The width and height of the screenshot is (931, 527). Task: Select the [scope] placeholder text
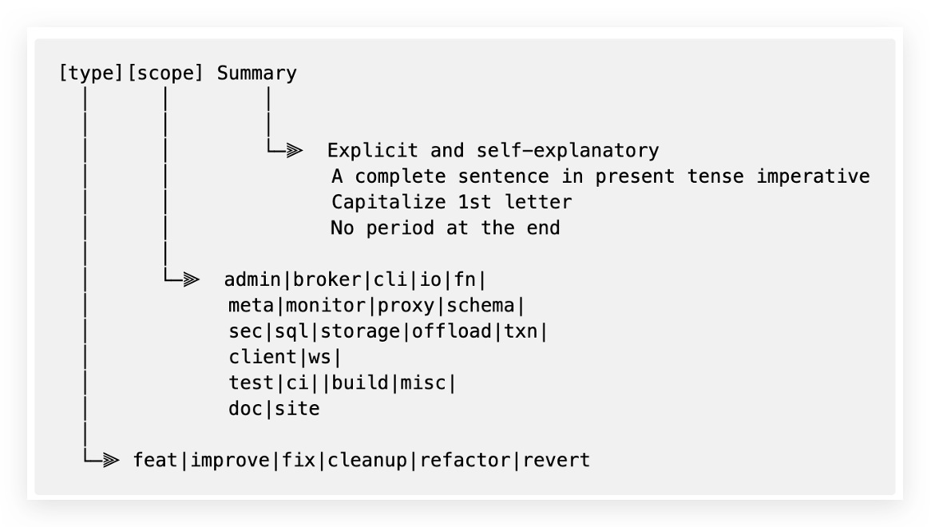point(164,73)
